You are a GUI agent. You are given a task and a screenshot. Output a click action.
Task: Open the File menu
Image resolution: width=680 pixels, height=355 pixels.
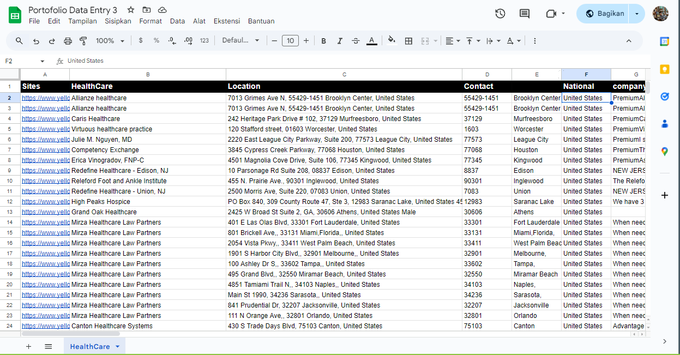tap(34, 21)
